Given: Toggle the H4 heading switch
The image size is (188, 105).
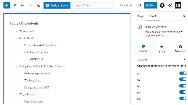Looking at the screenshot, I should [183, 92].
